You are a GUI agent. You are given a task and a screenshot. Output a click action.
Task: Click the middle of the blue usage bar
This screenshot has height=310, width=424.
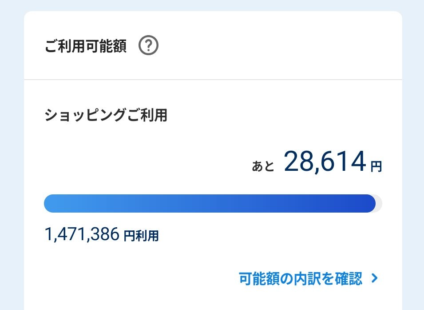tap(210, 204)
